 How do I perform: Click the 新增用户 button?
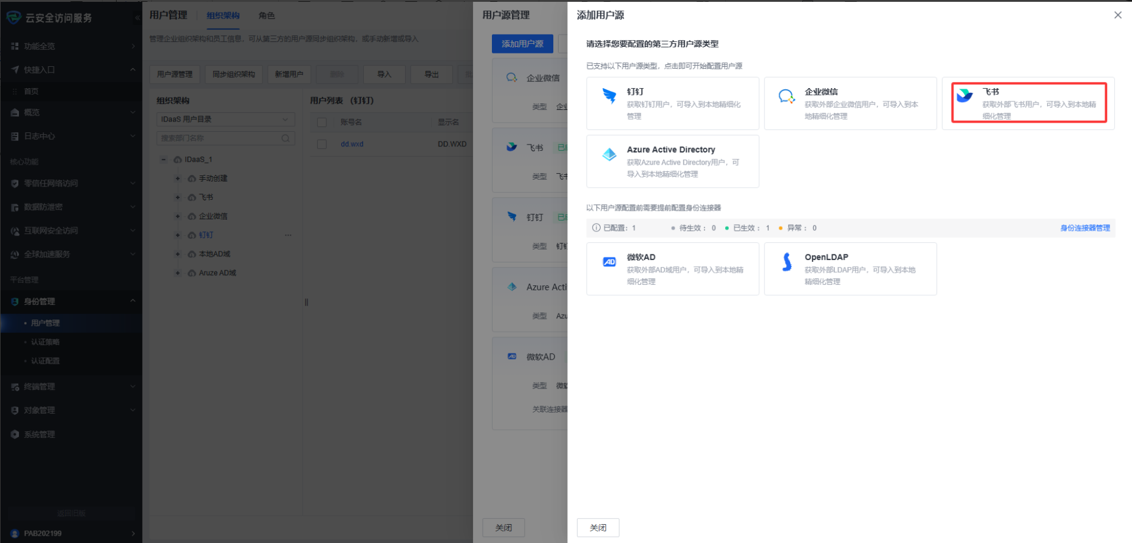point(289,74)
